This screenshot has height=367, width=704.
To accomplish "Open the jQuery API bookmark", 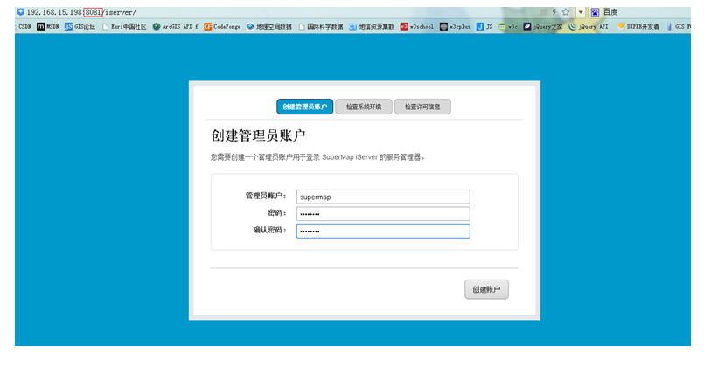I will (x=589, y=26).
